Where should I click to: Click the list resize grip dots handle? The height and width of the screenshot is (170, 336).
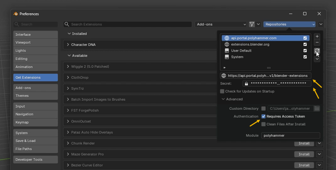269,68
